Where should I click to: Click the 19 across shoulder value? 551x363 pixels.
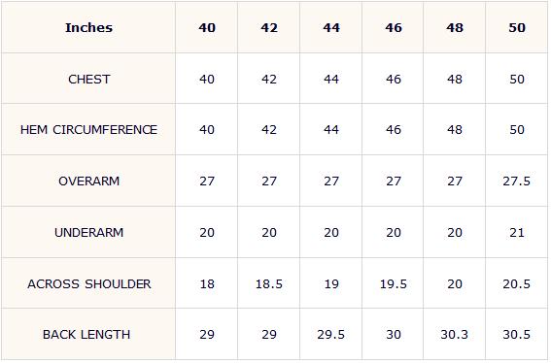tap(331, 283)
